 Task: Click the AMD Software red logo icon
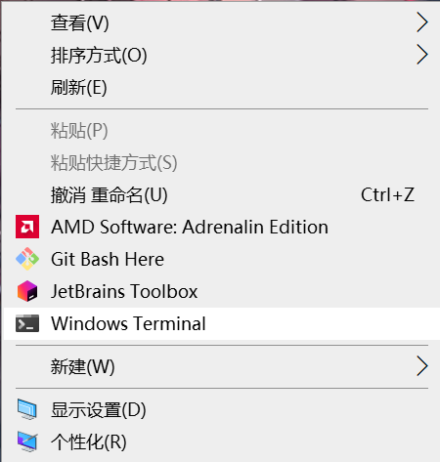tap(27, 227)
